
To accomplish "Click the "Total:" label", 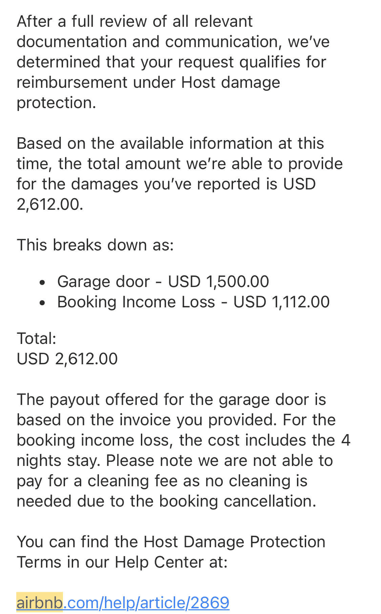I will pos(37,339).
